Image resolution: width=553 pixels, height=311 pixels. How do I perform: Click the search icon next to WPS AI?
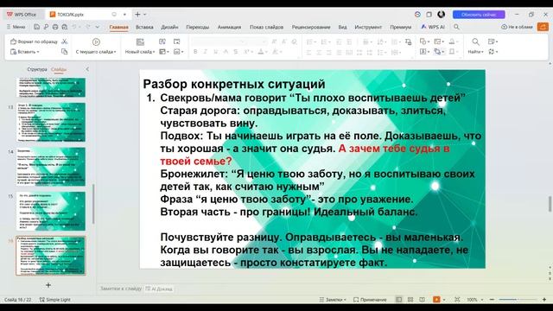pos(456,27)
